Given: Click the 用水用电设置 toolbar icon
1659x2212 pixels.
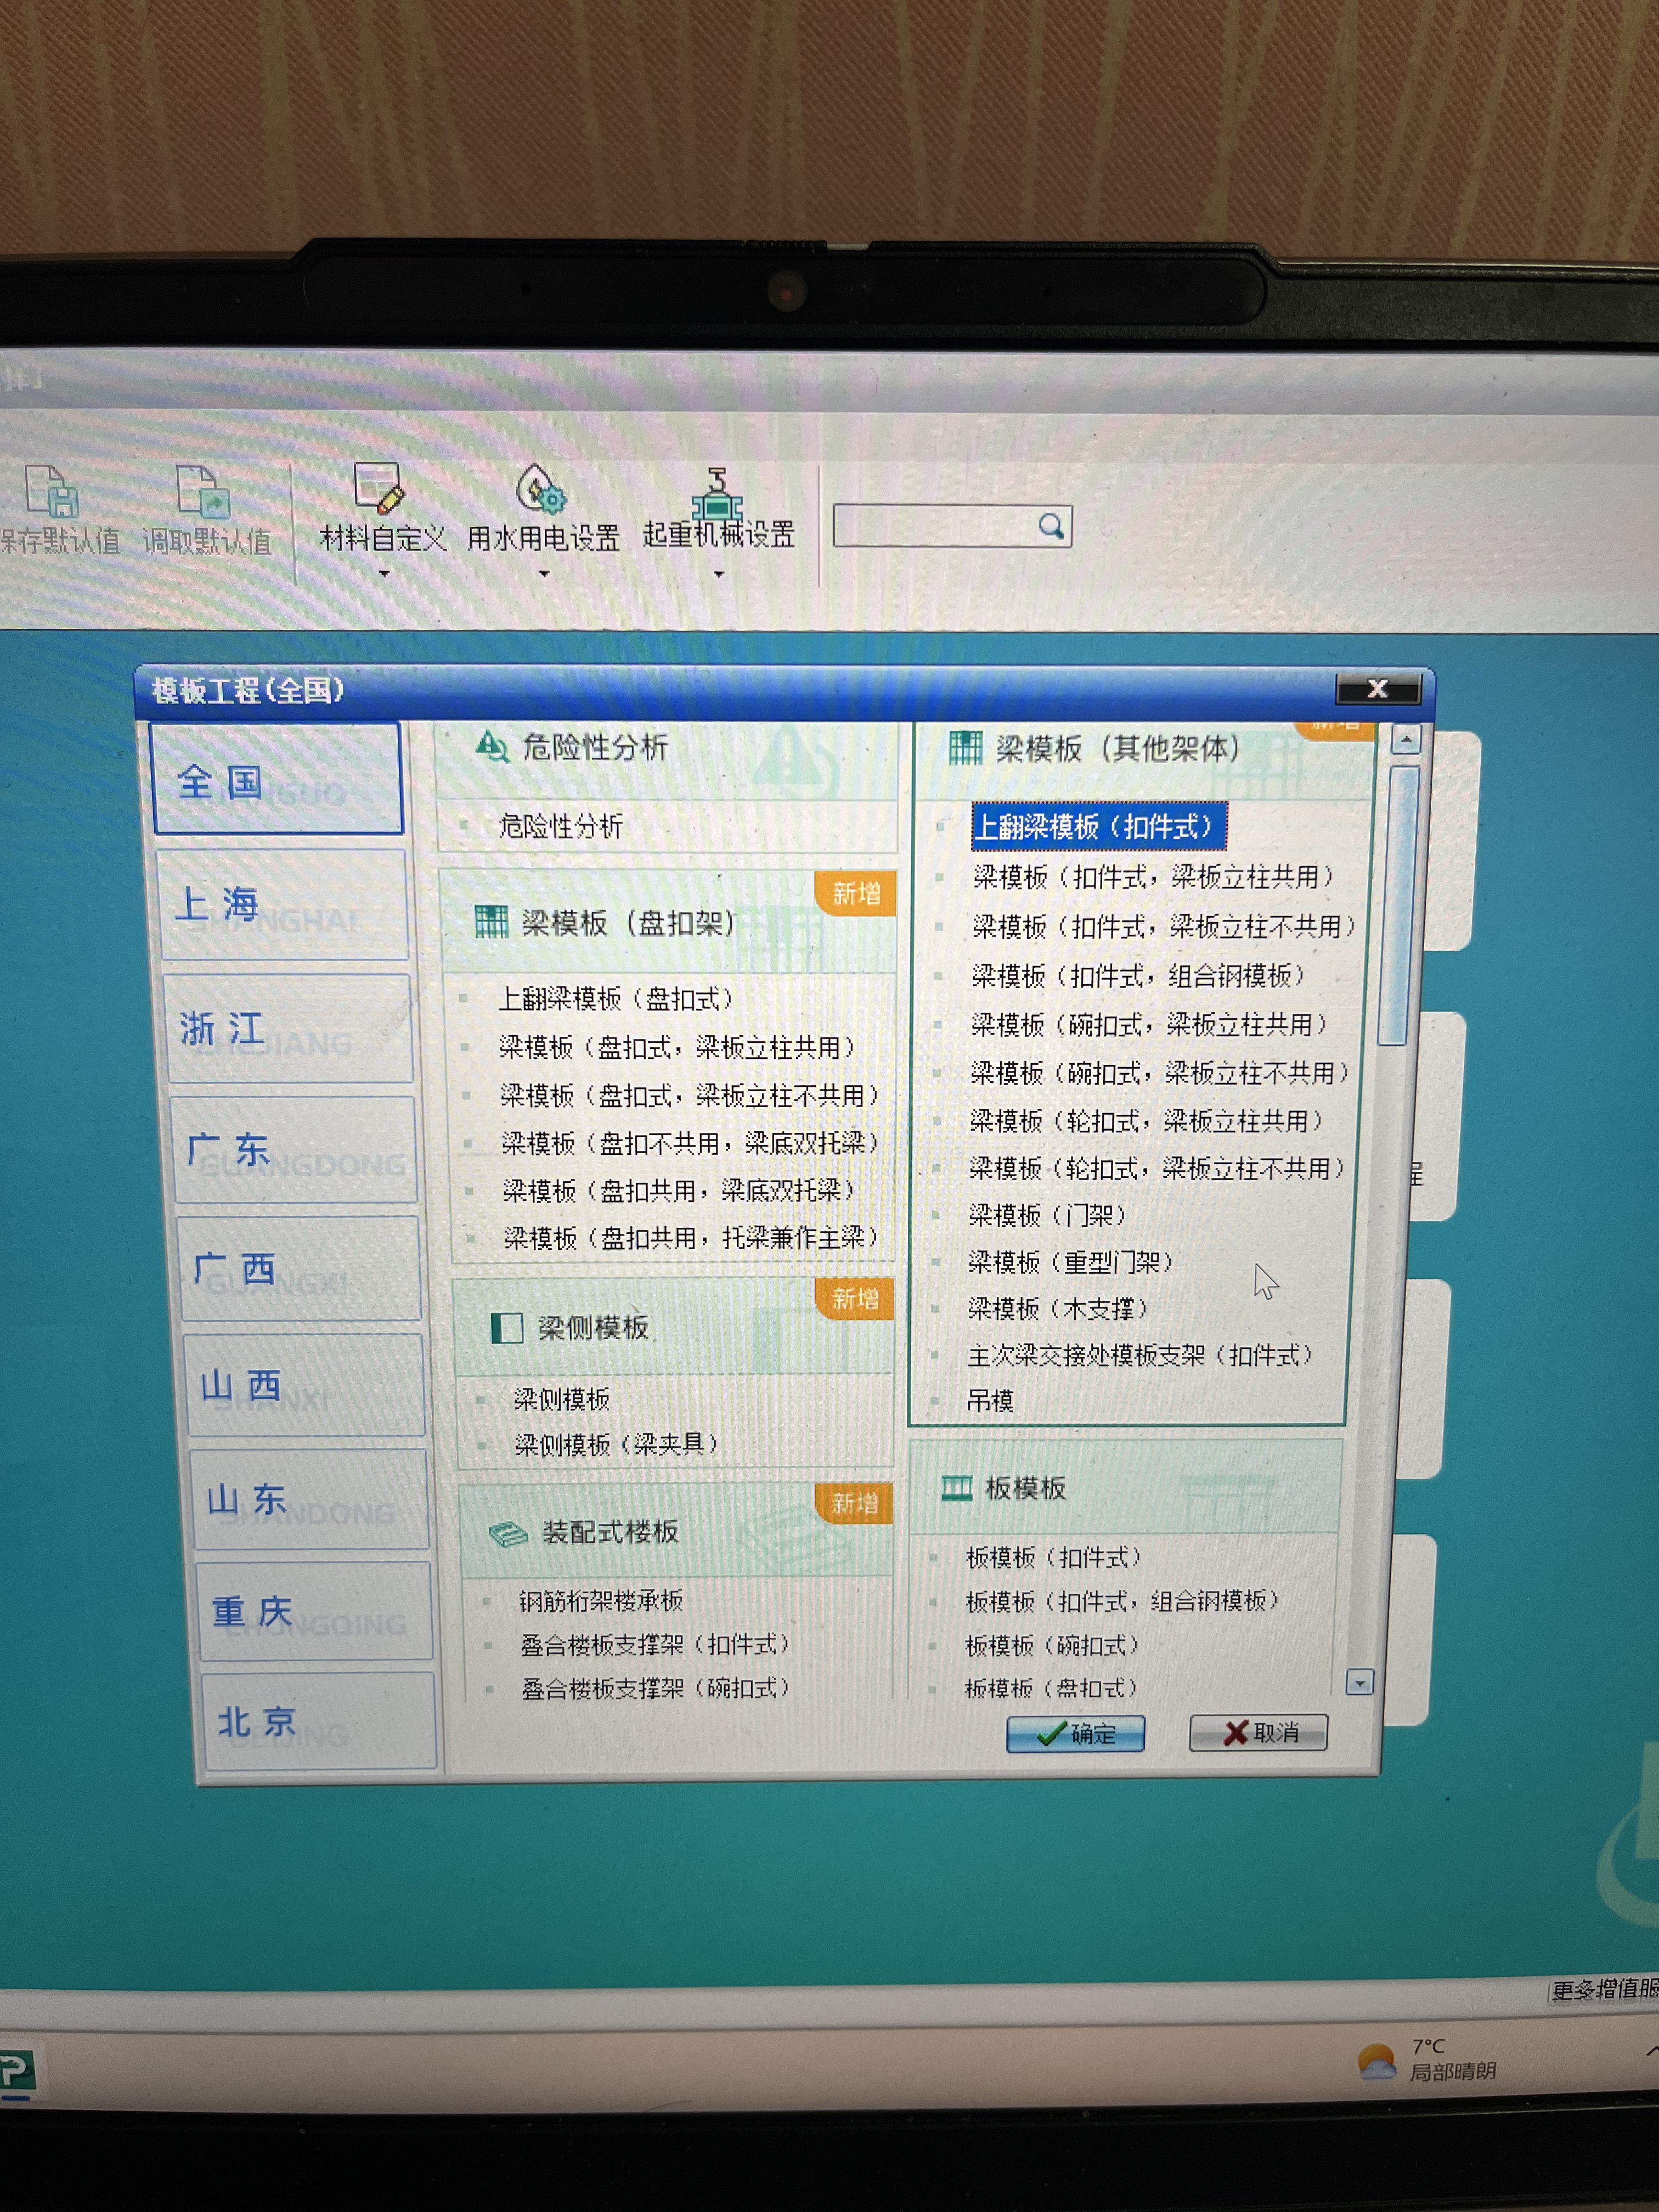Looking at the screenshot, I should 541,488.
